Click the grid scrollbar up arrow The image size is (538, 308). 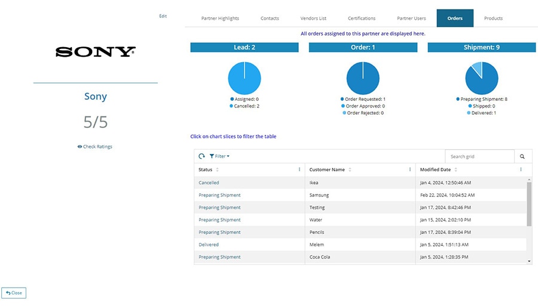(x=529, y=180)
